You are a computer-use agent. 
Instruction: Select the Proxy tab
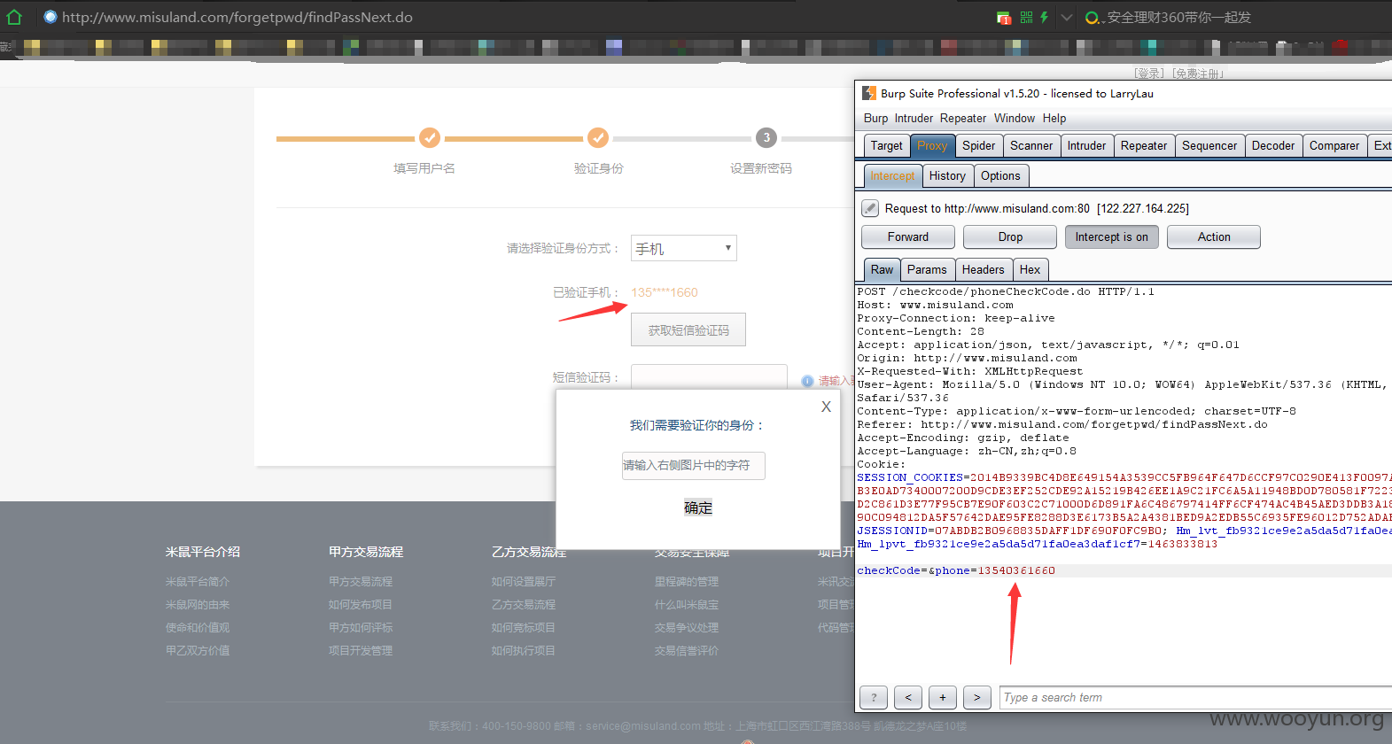point(932,145)
